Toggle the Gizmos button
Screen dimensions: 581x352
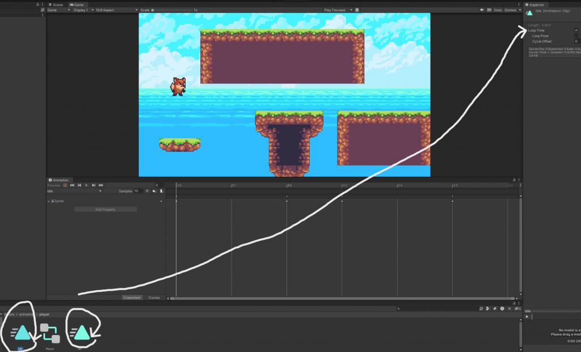tap(510, 10)
